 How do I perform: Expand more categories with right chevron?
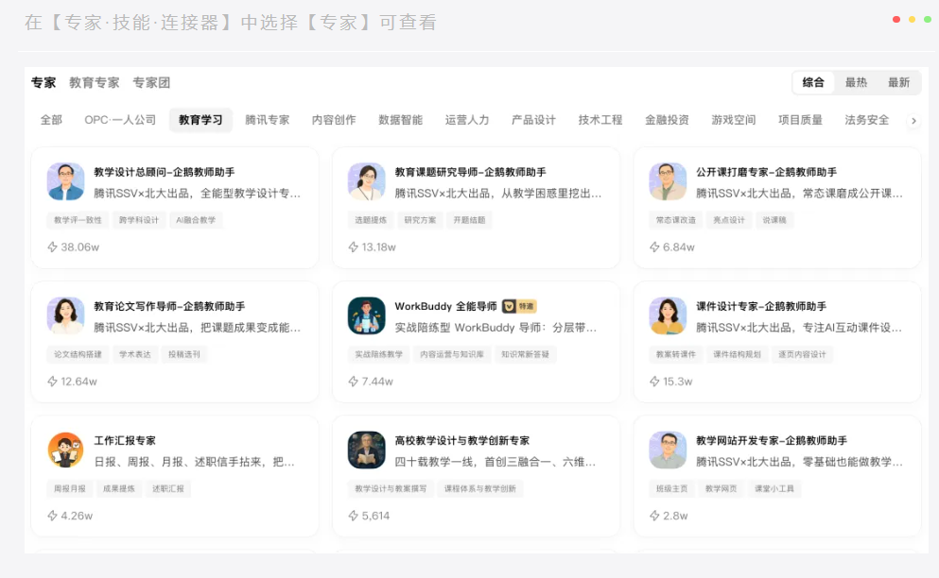pyautogui.click(x=913, y=121)
